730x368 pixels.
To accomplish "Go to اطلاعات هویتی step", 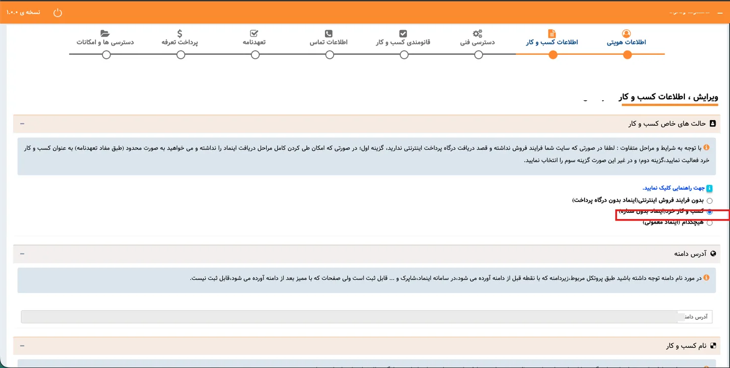I will pos(627,43).
